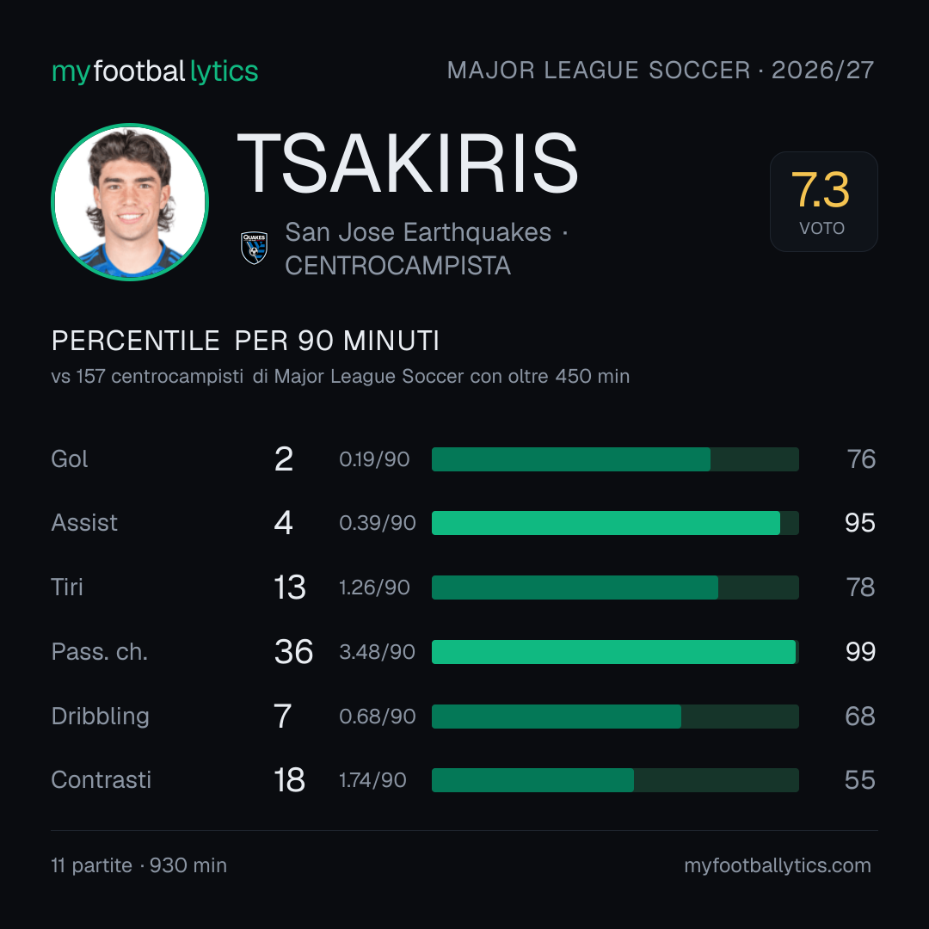
Task: Open the Tsakiris player portrait photo
Action: 130,202
